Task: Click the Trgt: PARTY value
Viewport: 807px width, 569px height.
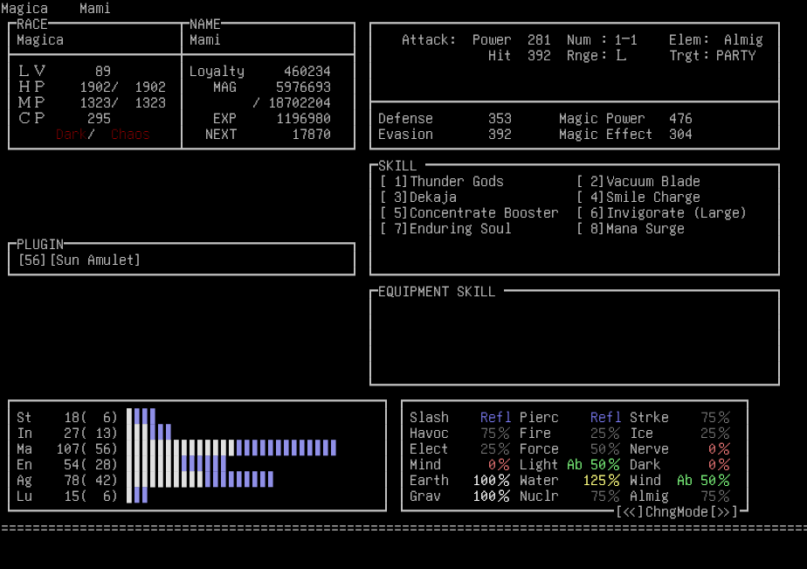Action: (x=735, y=56)
